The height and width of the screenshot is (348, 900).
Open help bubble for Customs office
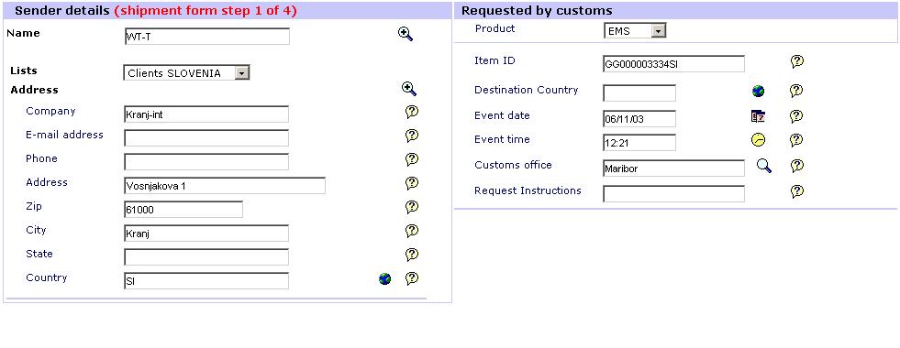pyautogui.click(x=796, y=166)
